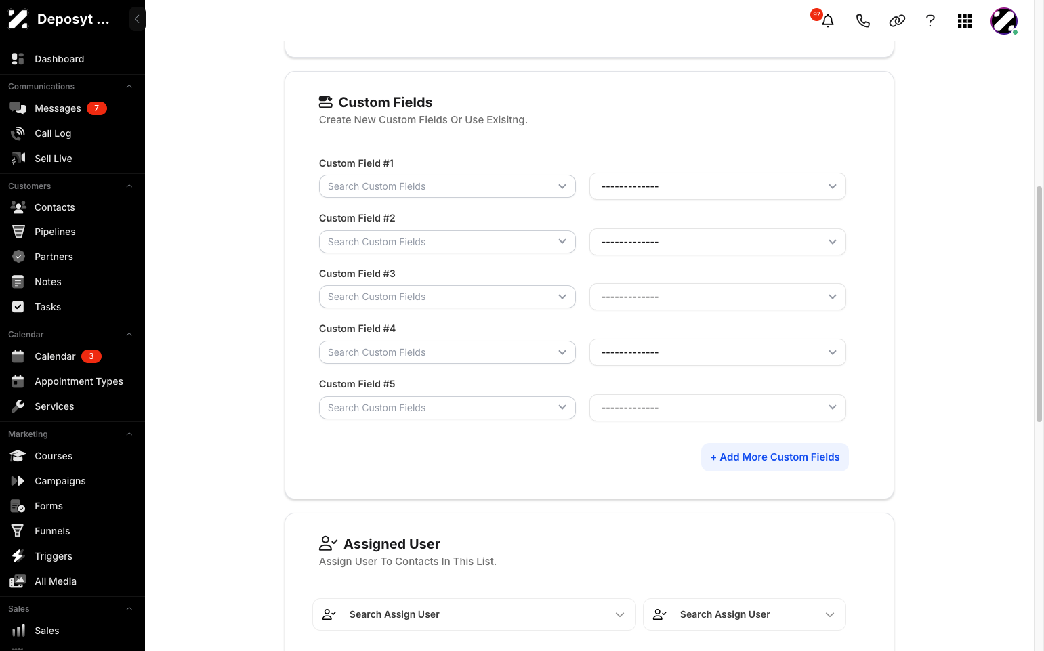This screenshot has width=1044, height=651.
Task: Open the help question mark icon
Action: click(x=930, y=21)
